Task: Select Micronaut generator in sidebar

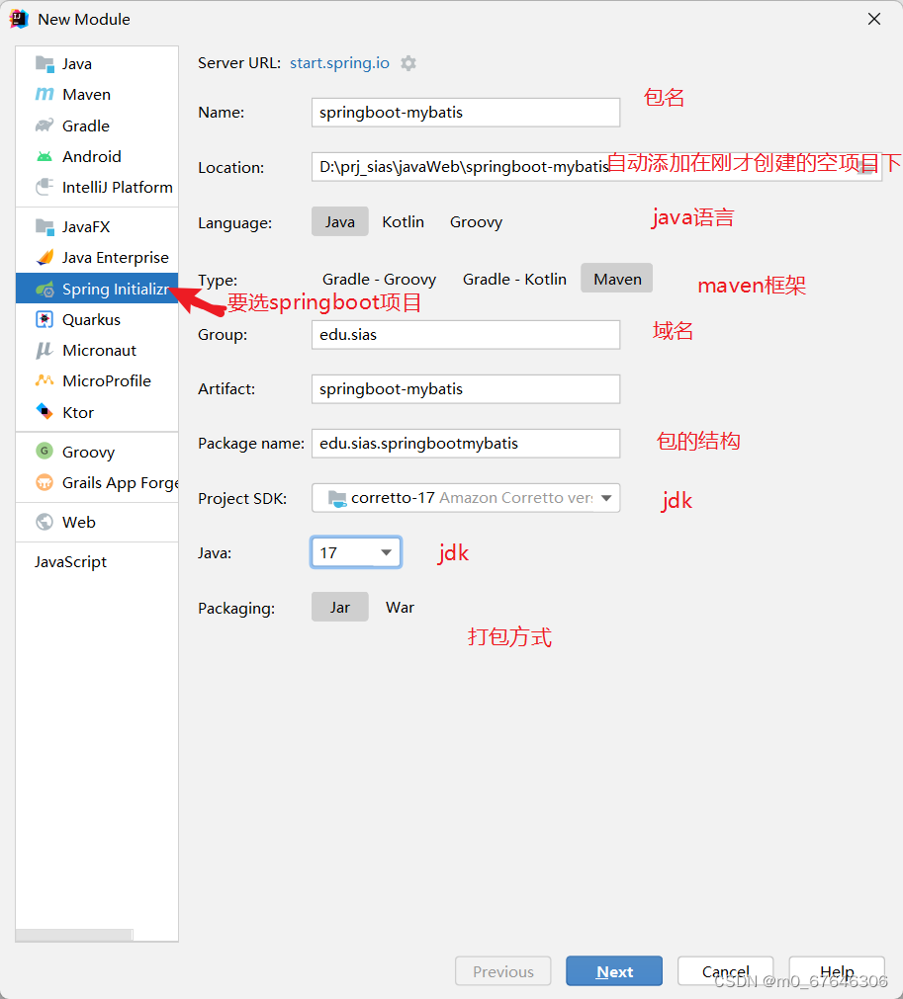Action: [x=97, y=351]
